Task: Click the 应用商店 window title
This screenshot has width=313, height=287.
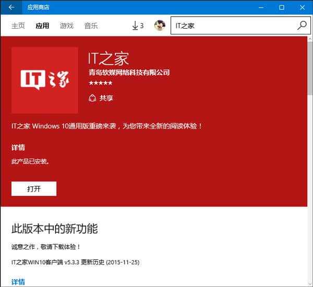Action: [38, 7]
